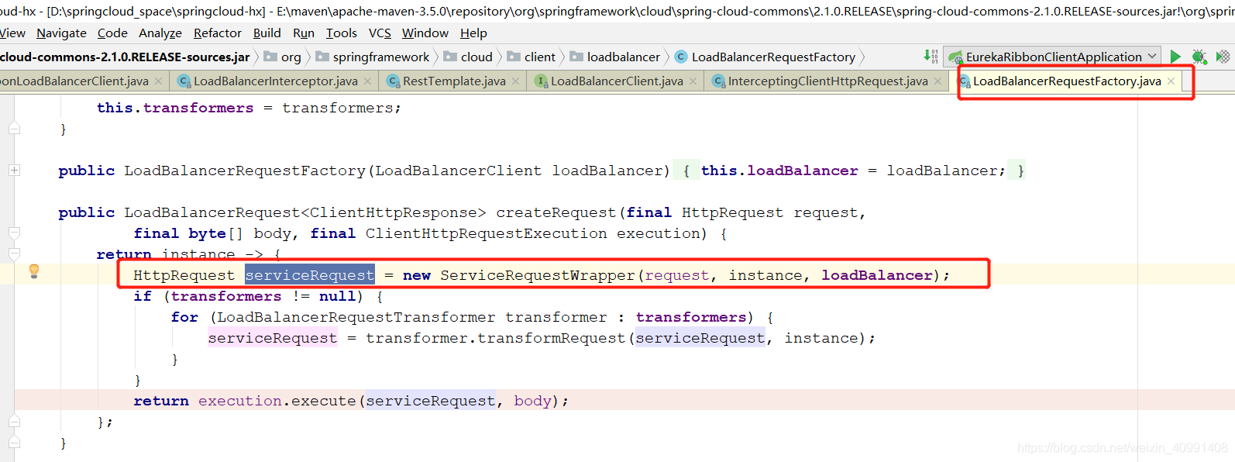Click the springframework breadcrumb folder
Image resolution: width=1235 pixels, height=462 pixels.
pyautogui.click(x=373, y=57)
